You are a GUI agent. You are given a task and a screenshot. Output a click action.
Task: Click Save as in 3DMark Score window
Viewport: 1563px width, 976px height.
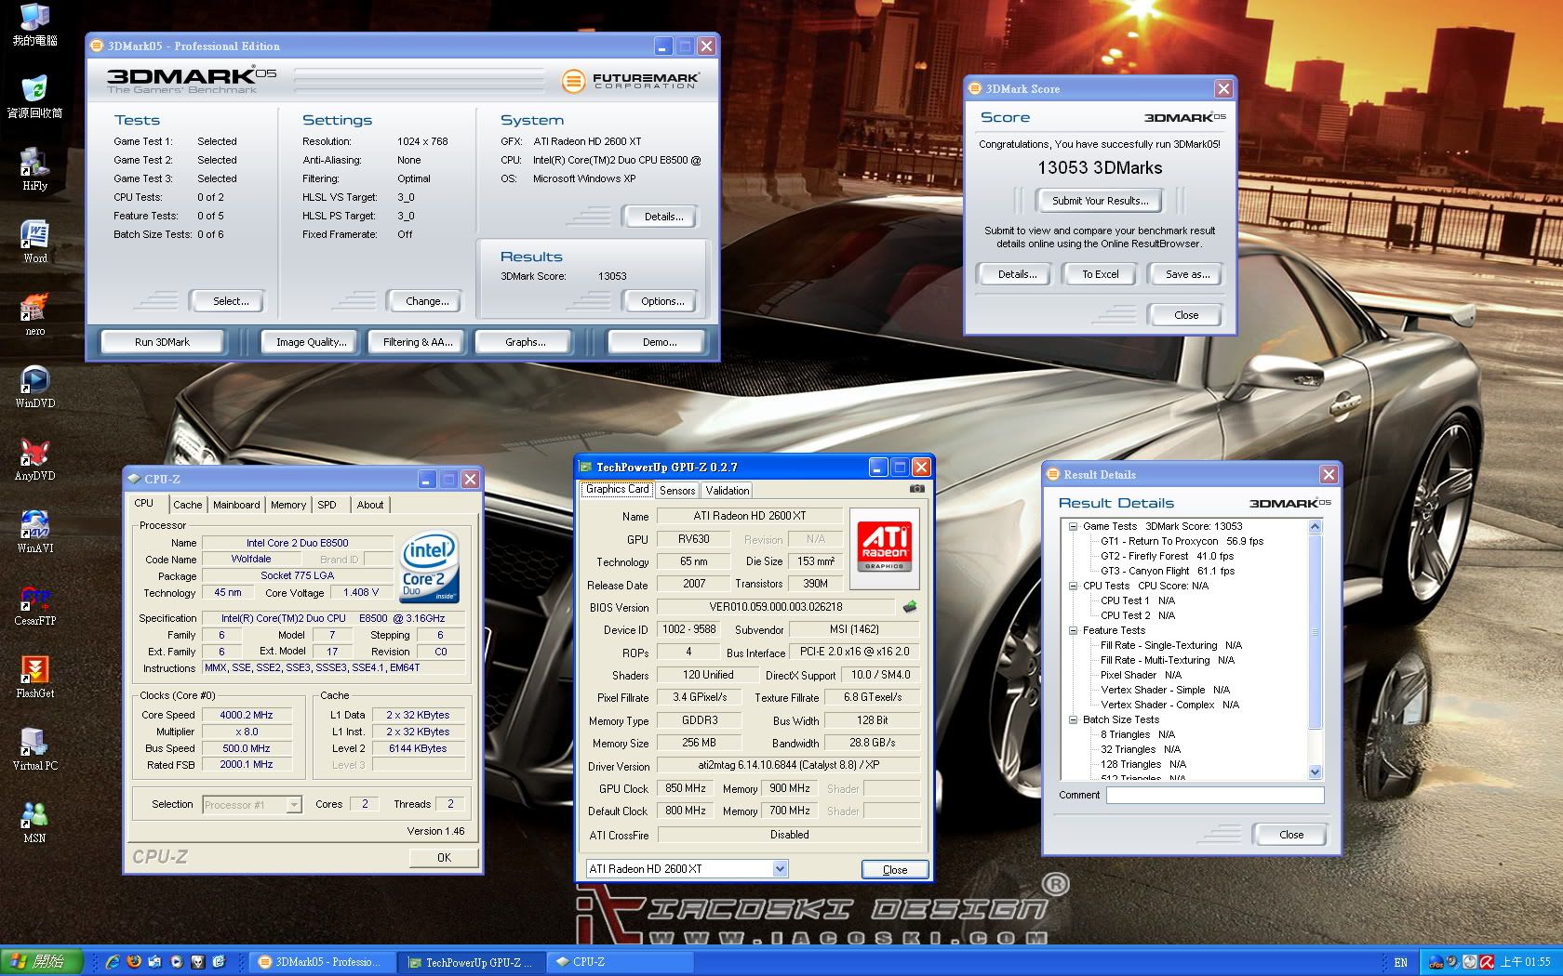(x=1187, y=274)
